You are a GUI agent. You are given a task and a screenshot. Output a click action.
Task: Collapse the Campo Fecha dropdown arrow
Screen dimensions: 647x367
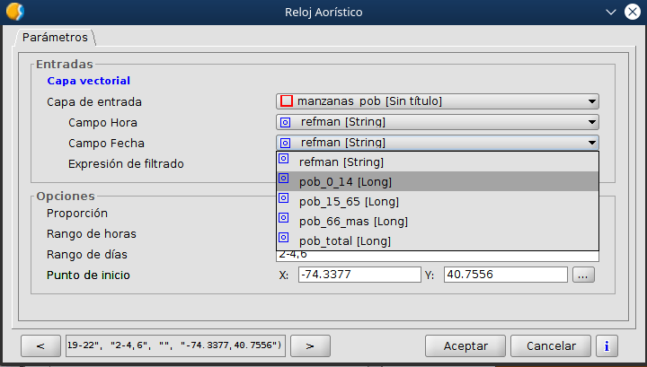click(591, 143)
